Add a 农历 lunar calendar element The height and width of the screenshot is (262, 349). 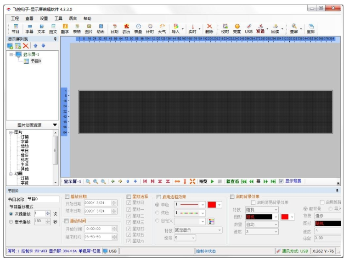[126, 28]
